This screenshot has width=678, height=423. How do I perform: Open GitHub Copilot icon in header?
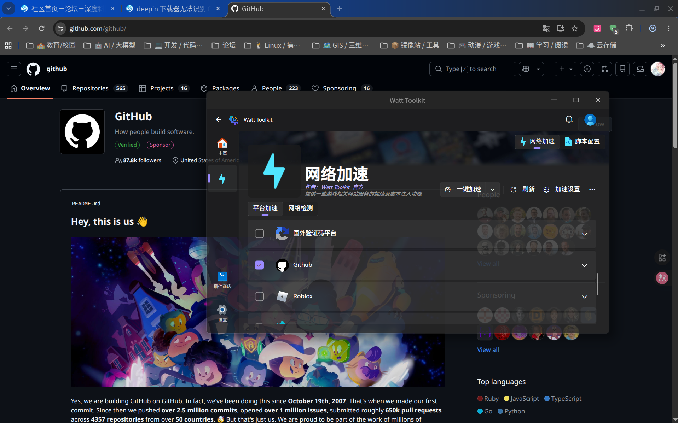[x=526, y=69]
